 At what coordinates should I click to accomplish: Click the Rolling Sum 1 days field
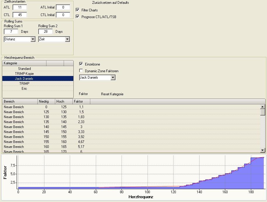point(11,32)
